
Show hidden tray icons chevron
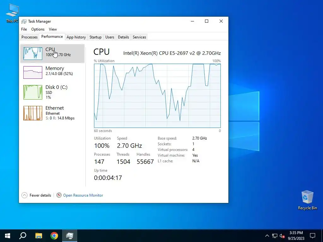click(267, 236)
